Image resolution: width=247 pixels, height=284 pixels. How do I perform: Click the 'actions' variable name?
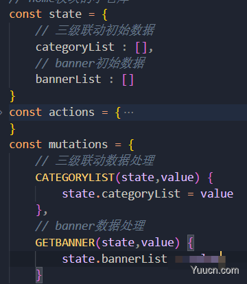point(71,113)
